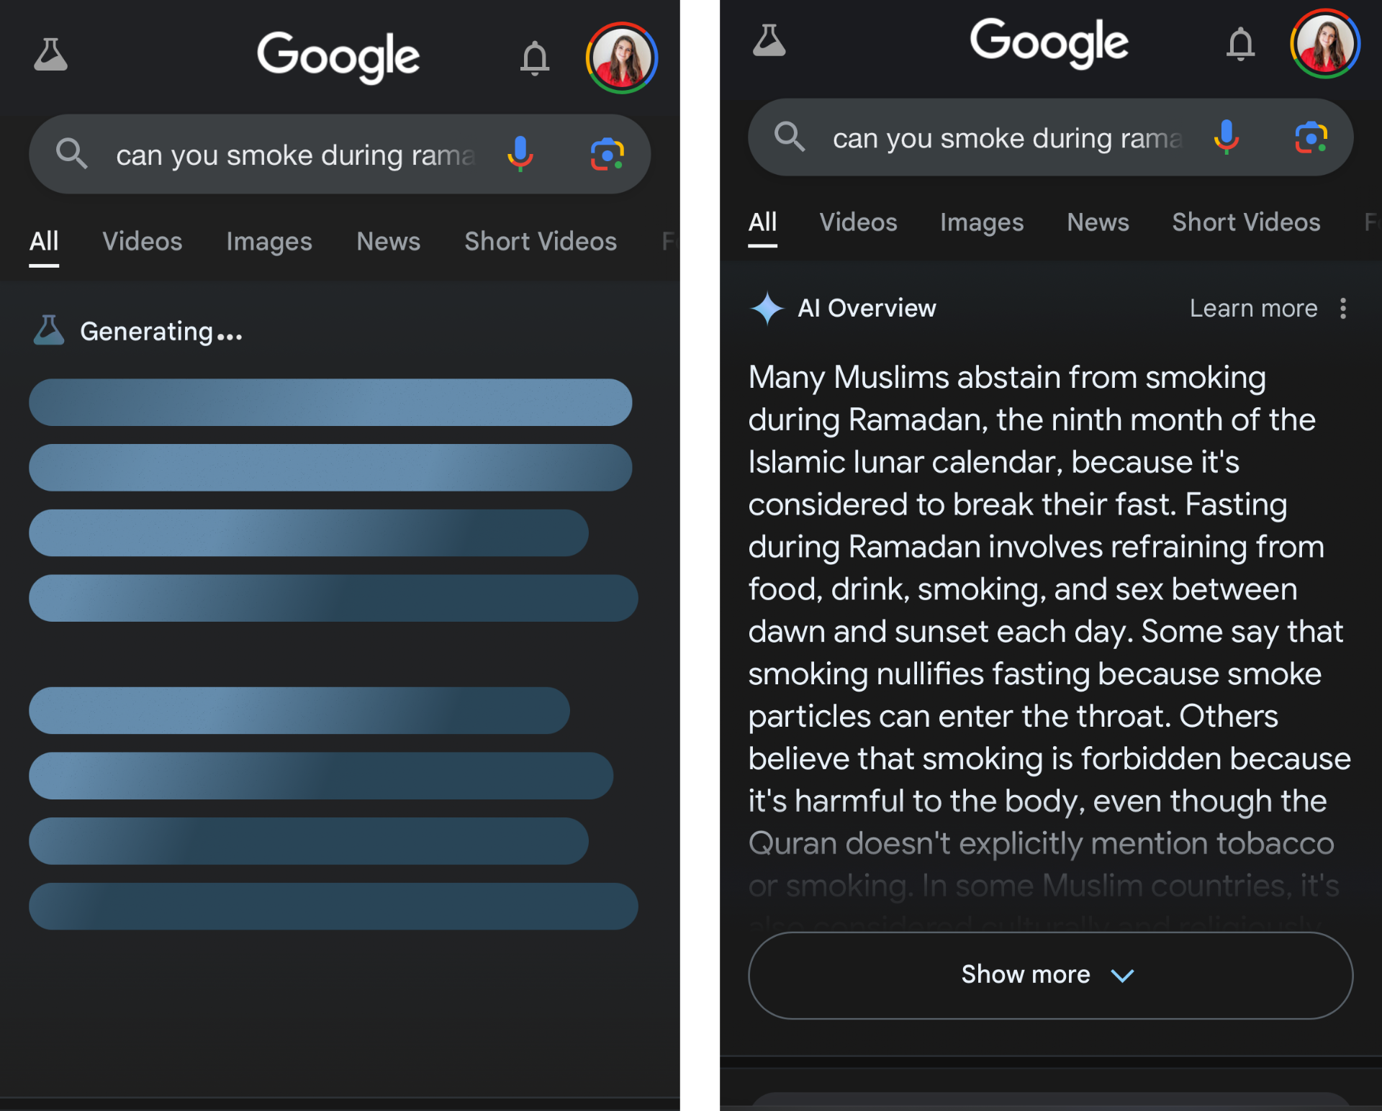The width and height of the screenshot is (1382, 1111).
Task: Open account profile picture in right screen
Action: point(1325,43)
